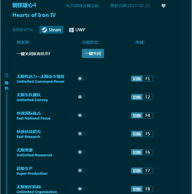Click the F2 hotkey field
192x194 pixels.
(148, 97)
